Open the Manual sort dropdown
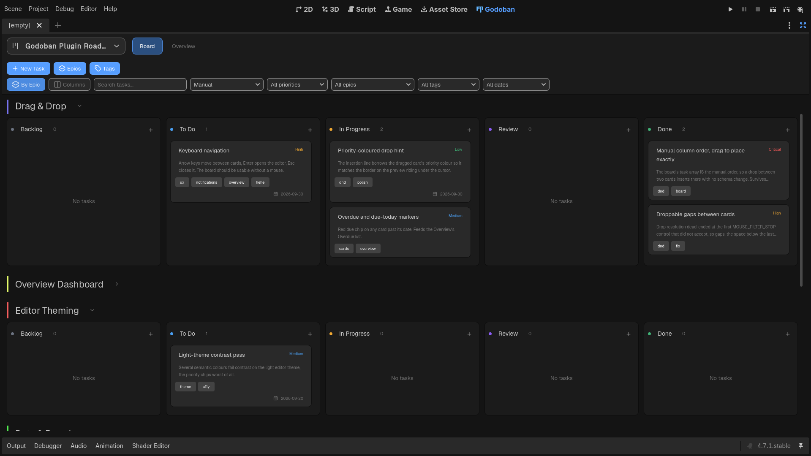 227,84
